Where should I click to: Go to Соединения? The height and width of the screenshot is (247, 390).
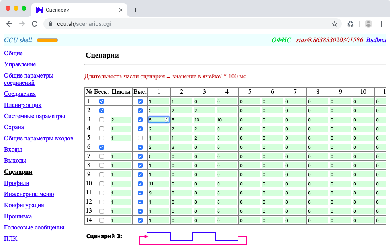coord(20,94)
